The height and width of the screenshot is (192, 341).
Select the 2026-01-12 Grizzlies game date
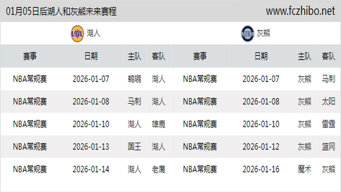point(261,146)
